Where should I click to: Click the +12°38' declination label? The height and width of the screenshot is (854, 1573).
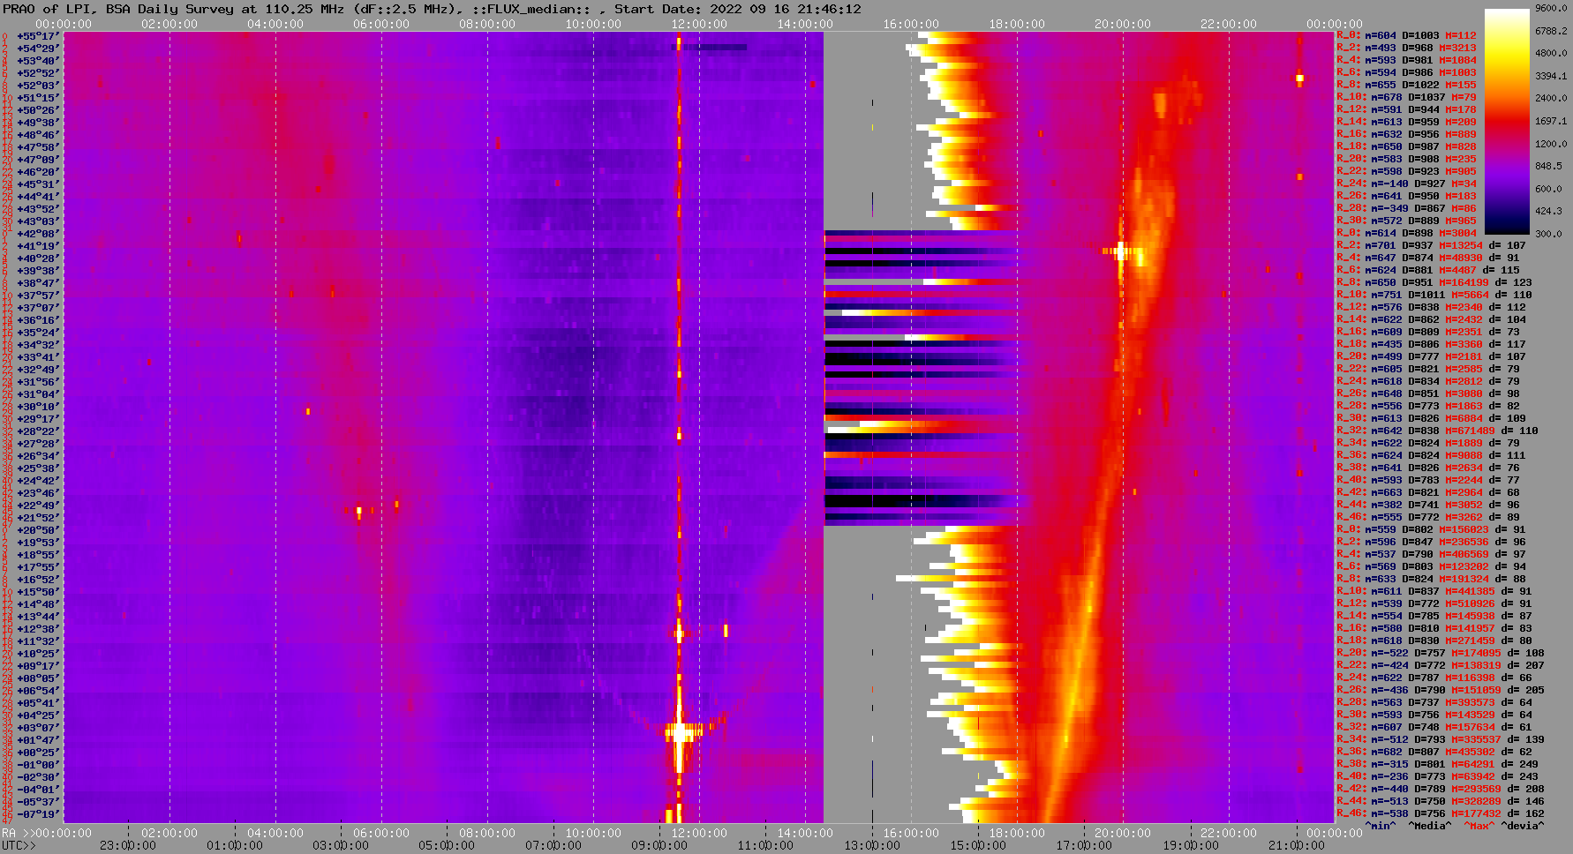pos(38,629)
